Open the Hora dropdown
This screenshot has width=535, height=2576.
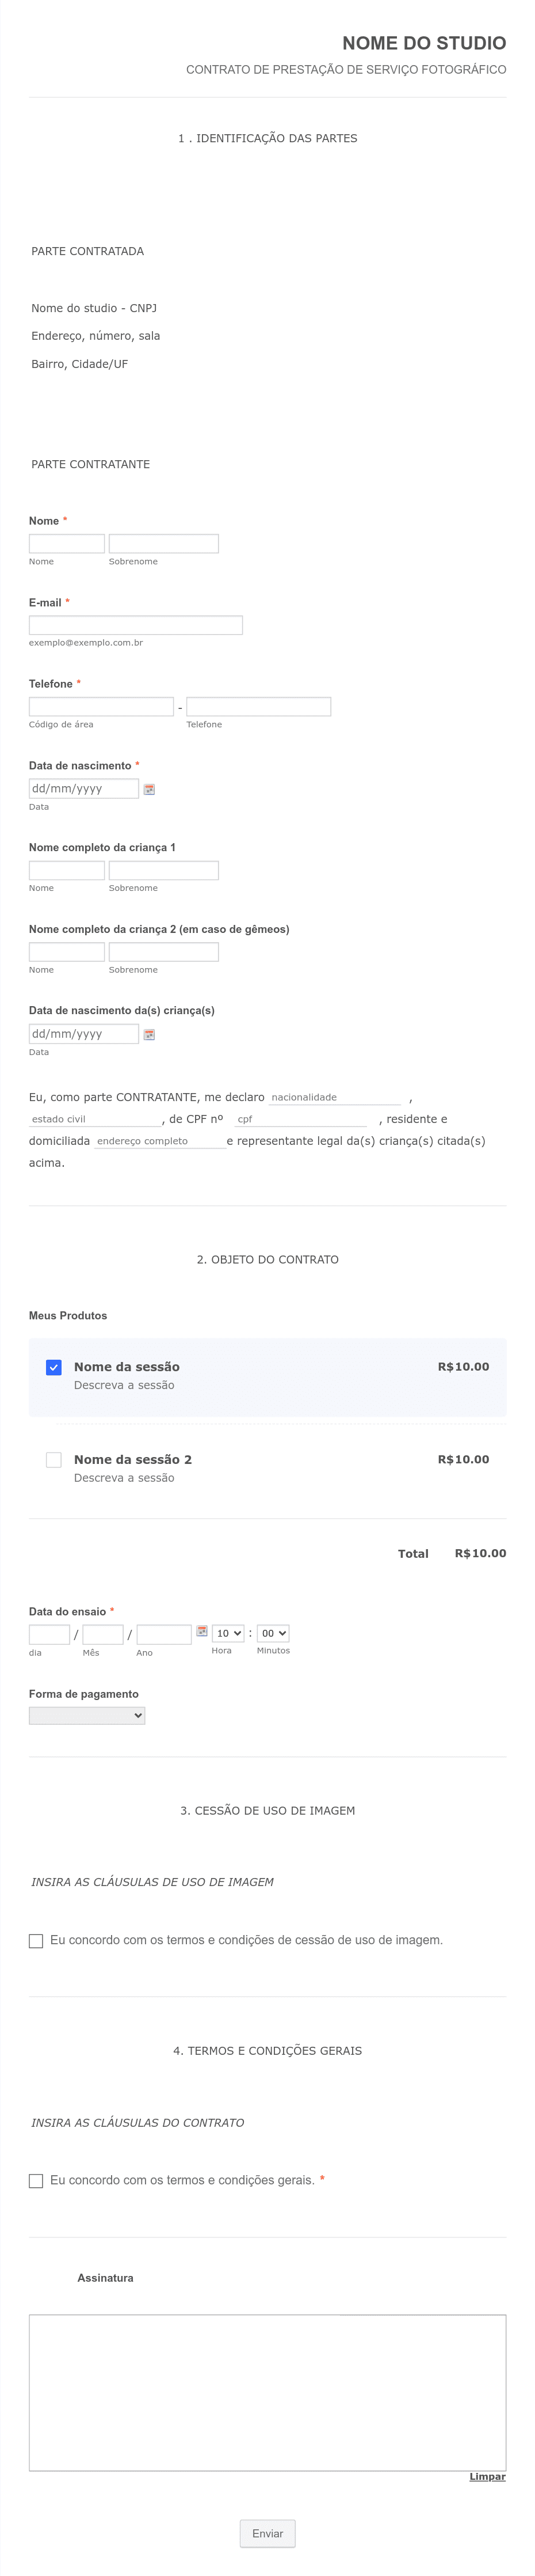tap(228, 1633)
